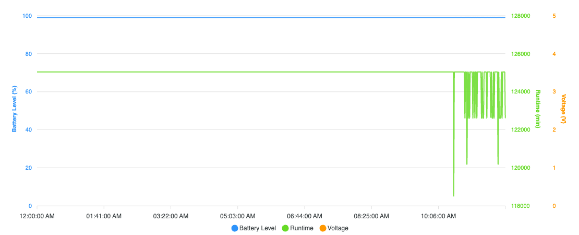Toggle the Runtime series in legend
Image resolution: width=579 pixels, height=235 pixels.
pos(298,228)
